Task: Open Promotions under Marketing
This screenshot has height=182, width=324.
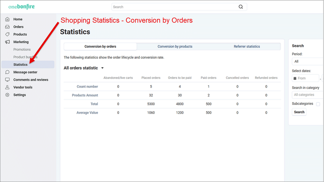Action: coord(22,50)
